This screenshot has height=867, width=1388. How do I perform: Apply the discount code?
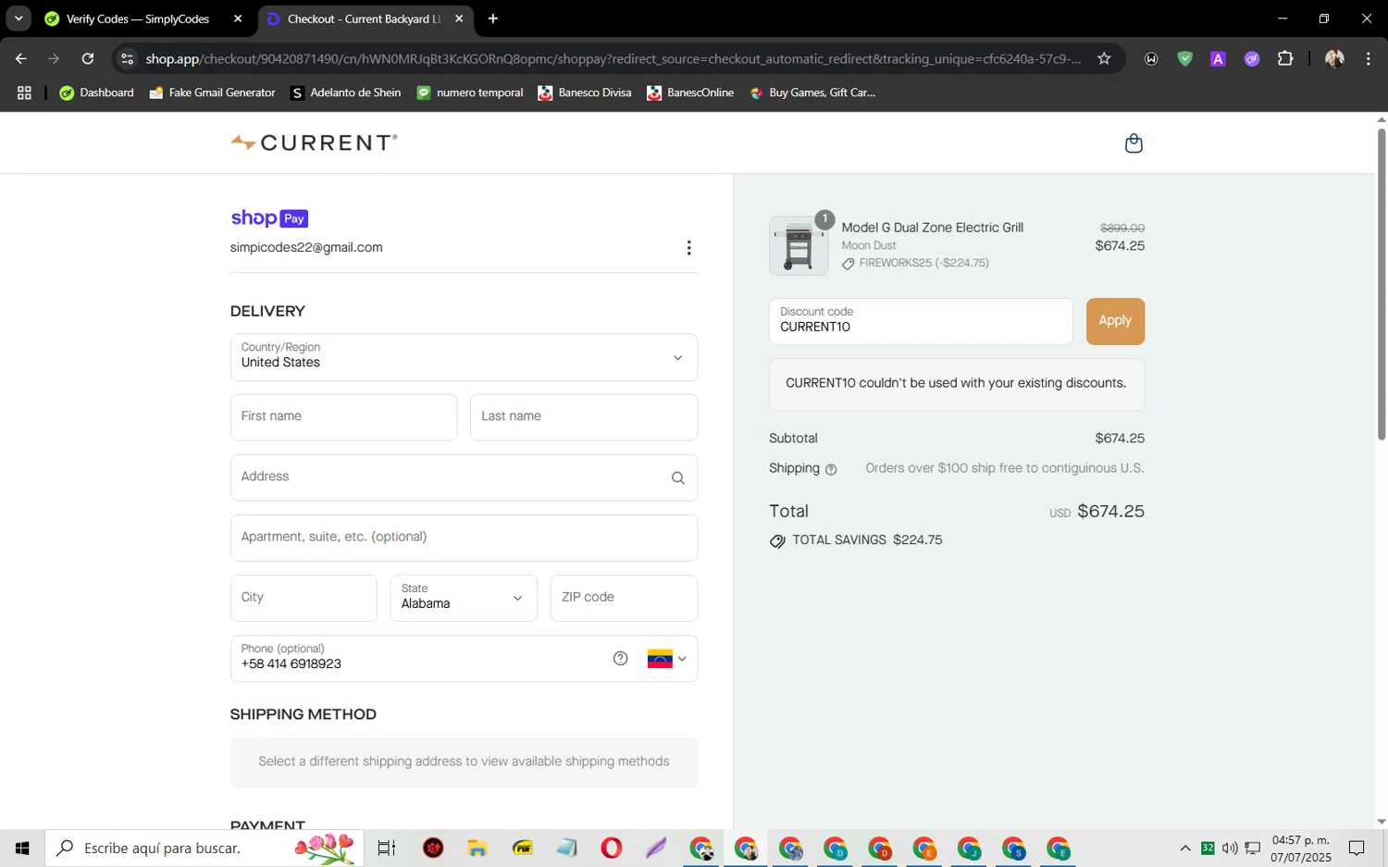click(1115, 321)
